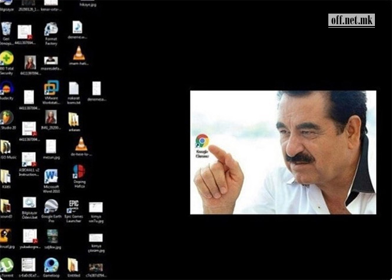Open the sound3 folder

[5, 206]
